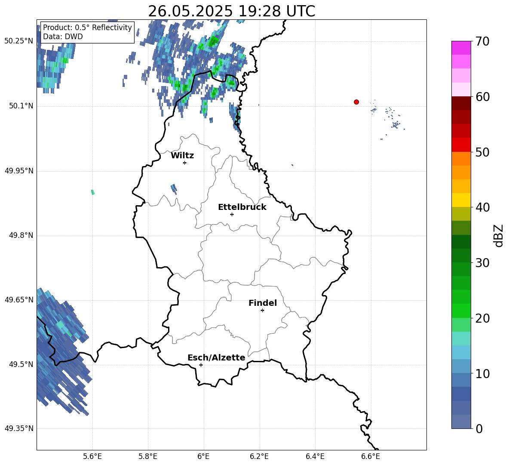Click the 49.8°N latitude label
This screenshot has height=465, width=509.
pyautogui.click(x=21, y=235)
